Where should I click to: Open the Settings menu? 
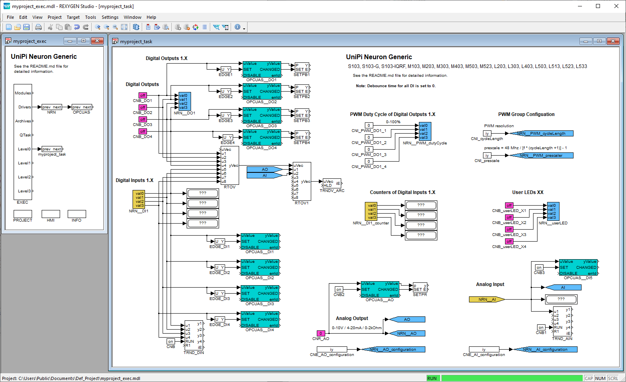pos(110,17)
